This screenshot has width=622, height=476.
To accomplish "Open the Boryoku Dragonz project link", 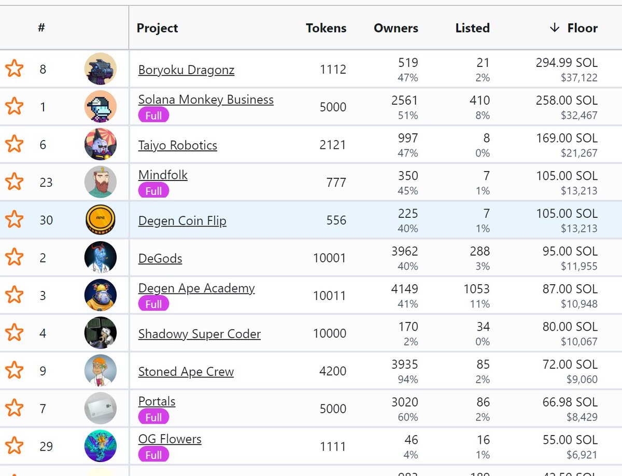I will coord(186,69).
